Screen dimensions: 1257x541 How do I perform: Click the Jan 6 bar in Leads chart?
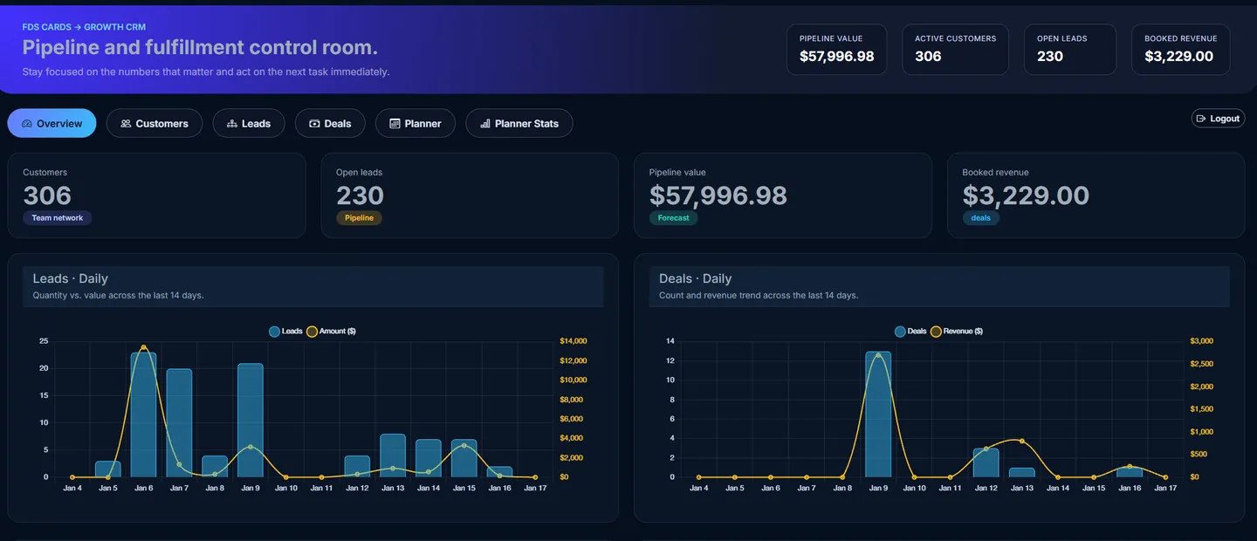[x=144, y=414]
